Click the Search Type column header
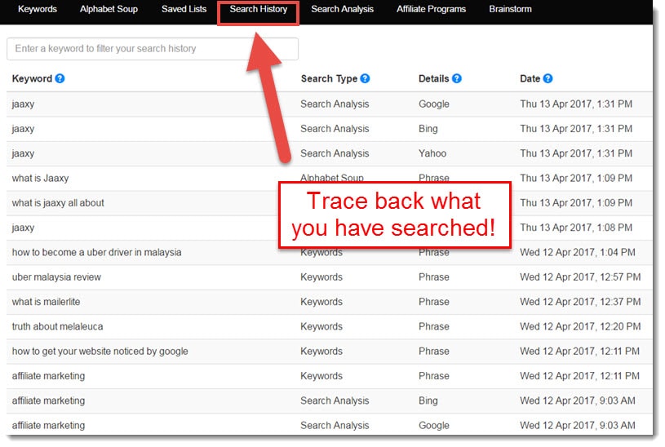Image resolution: width=665 pixels, height=447 pixels. (329, 78)
